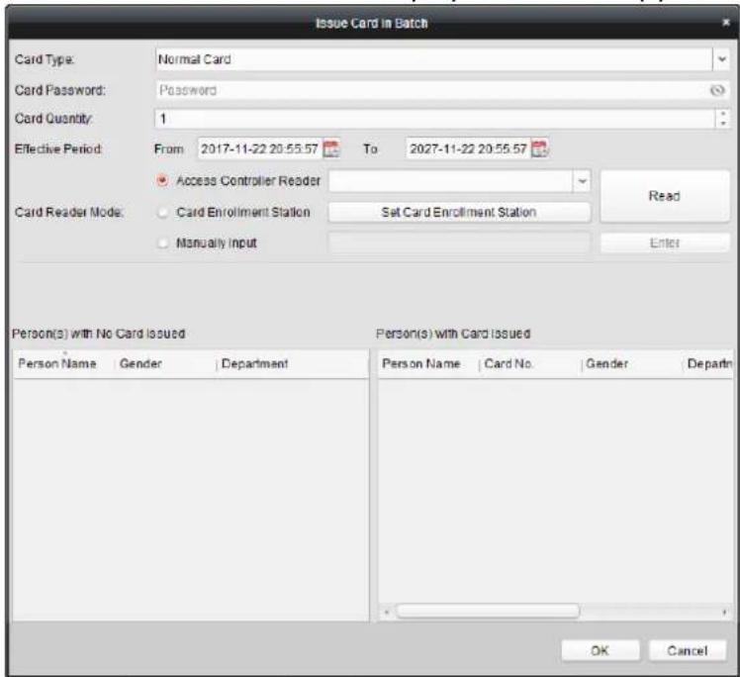Viewport: 740px width, 677px height.
Task: Click the Manually Input text field
Action: pos(459,242)
